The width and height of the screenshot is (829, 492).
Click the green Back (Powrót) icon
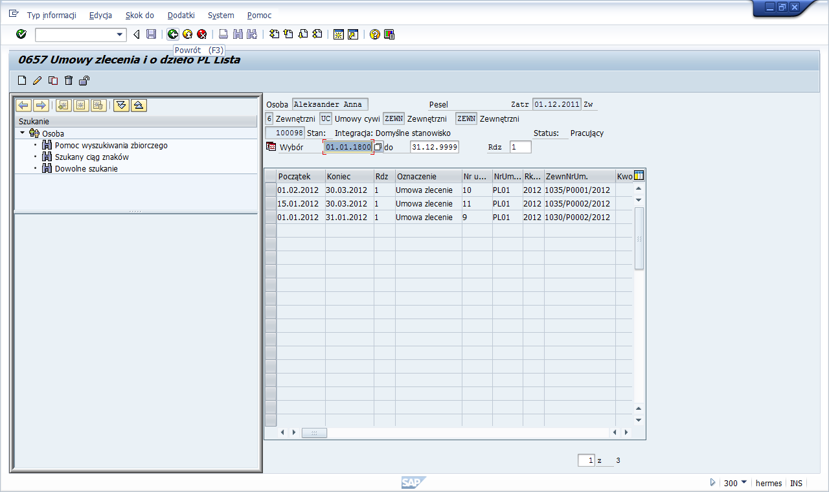coord(172,34)
